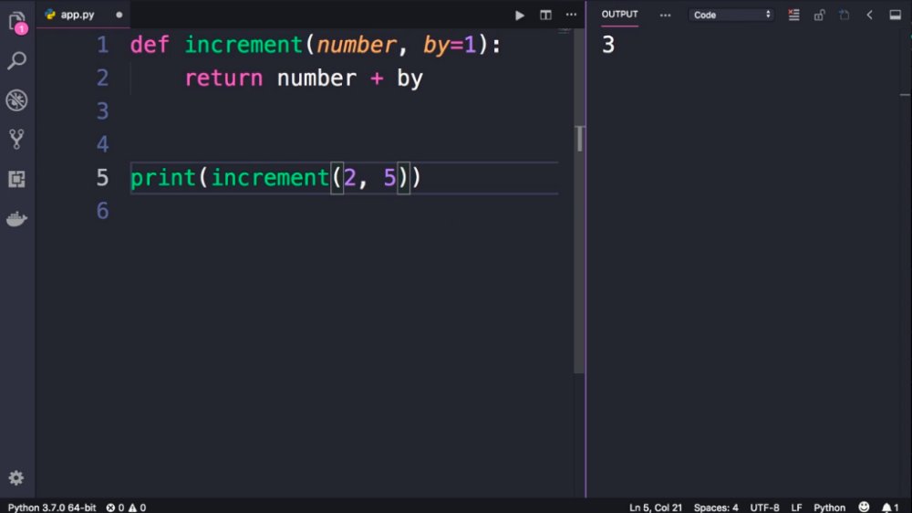
Task: Click the output value 3
Action: coord(608,45)
